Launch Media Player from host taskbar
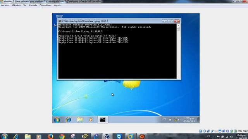248x139 pixels. pyautogui.click(x=39, y=136)
